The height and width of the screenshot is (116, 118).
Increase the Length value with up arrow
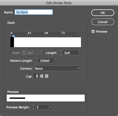coord(61,51)
